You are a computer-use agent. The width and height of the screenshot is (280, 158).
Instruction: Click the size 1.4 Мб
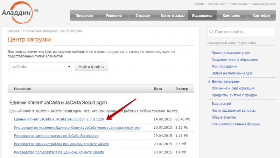click(x=181, y=152)
